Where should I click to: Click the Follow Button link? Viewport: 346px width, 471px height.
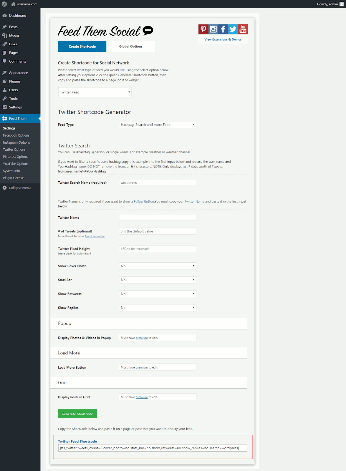click(x=144, y=201)
